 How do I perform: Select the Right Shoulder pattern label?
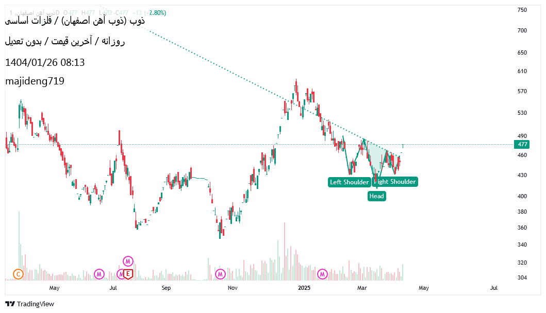point(395,182)
